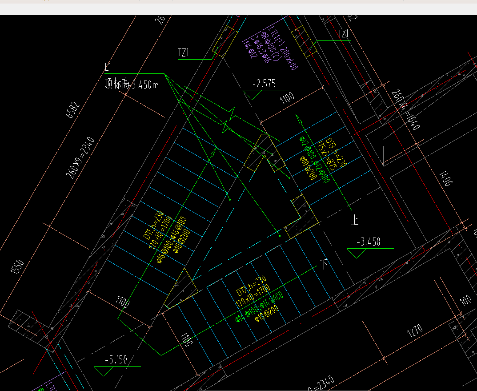Select the purple 'LTL1(1) 200x400' beam label
The width and height of the screenshot is (477, 391).
(283, 48)
